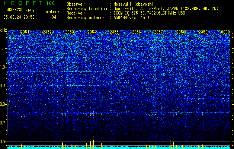Click the 2353 time marker

(x=70, y=32)
